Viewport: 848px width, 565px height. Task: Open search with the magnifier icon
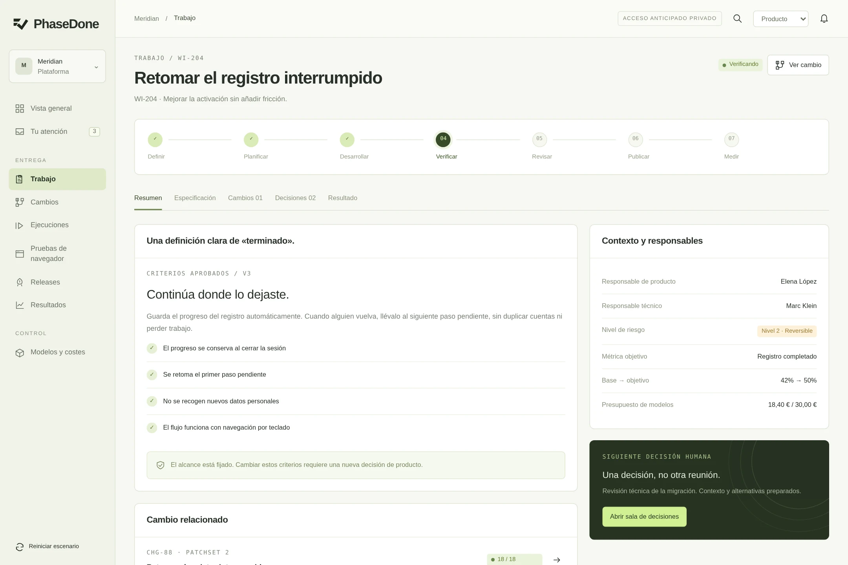(737, 18)
